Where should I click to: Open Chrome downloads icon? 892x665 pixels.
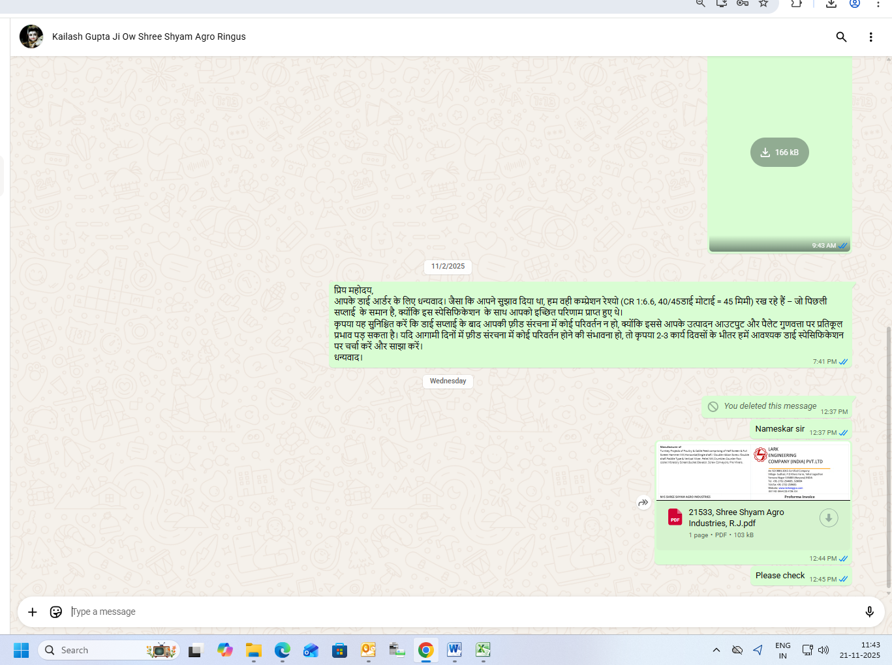tap(831, 3)
